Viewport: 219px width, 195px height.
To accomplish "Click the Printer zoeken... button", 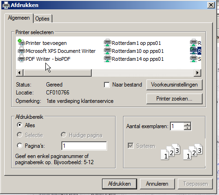I will 175,99.
